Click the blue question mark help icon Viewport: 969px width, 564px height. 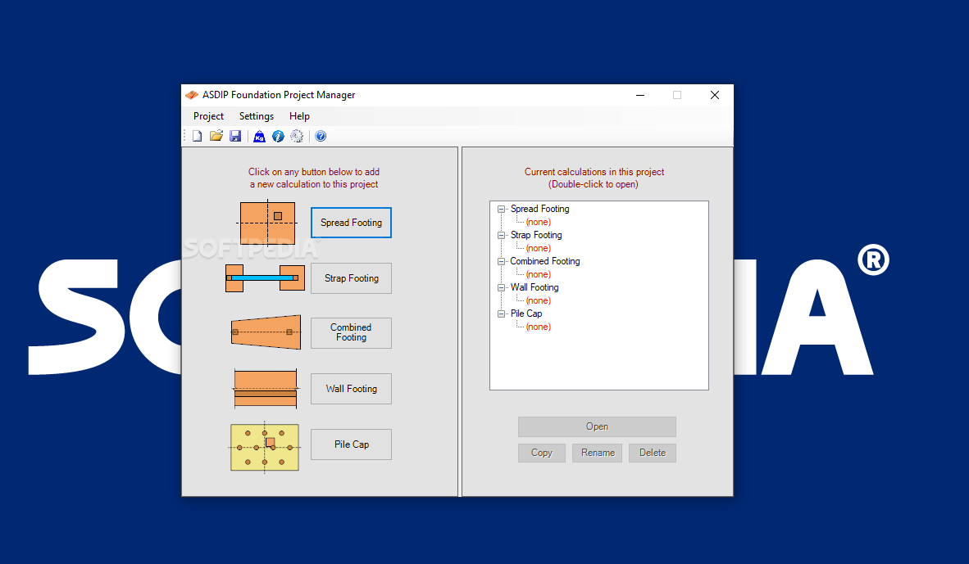[321, 137]
